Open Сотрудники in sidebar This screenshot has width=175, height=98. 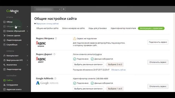click(12, 85)
